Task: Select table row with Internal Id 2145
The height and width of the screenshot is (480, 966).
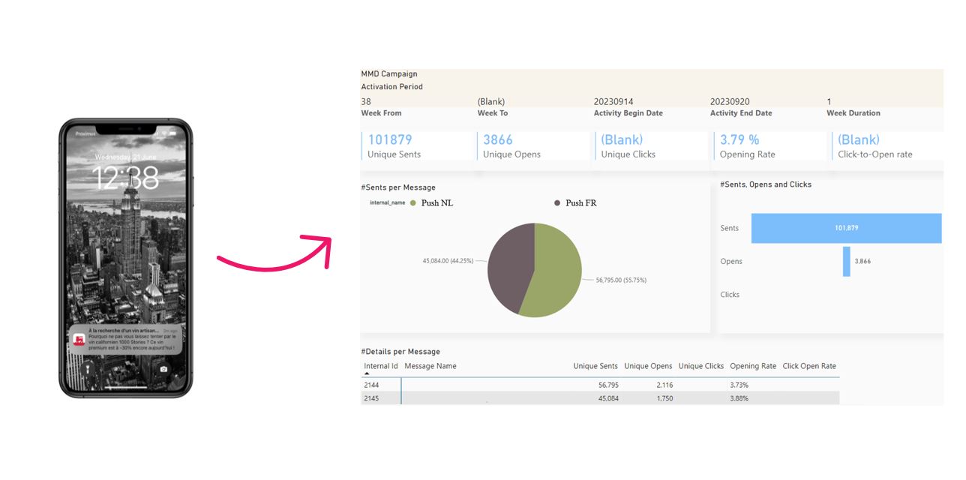Action: 600,398
